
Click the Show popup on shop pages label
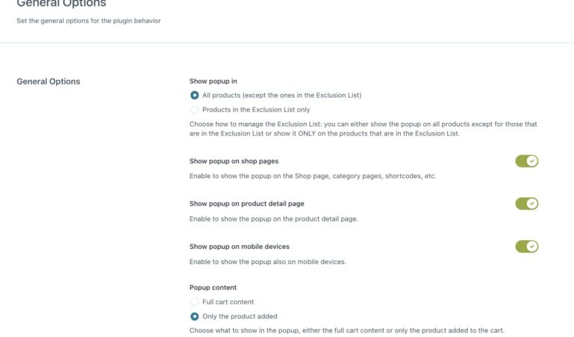coord(234,161)
